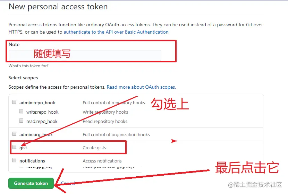Check the read:repo_hook checkbox

click(21, 121)
